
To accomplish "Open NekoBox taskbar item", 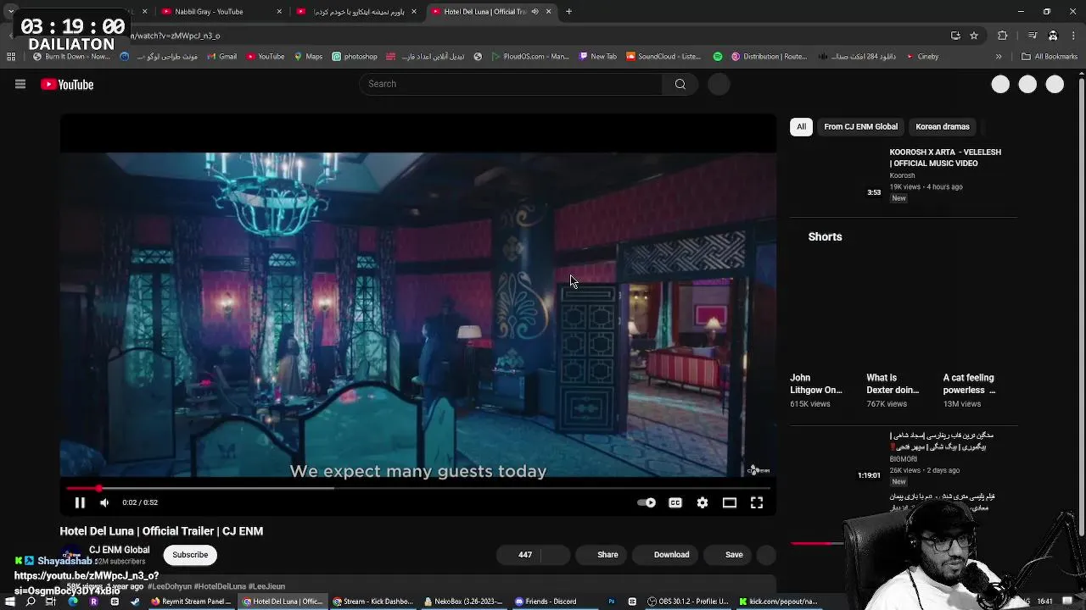I will pos(463,602).
